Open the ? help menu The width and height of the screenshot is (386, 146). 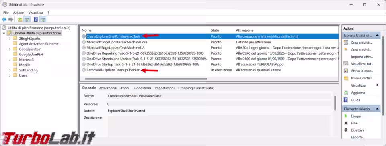pyautogui.click(x=49, y=12)
